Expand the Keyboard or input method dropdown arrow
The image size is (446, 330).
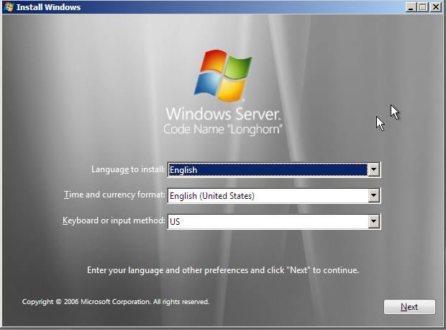coord(373,221)
